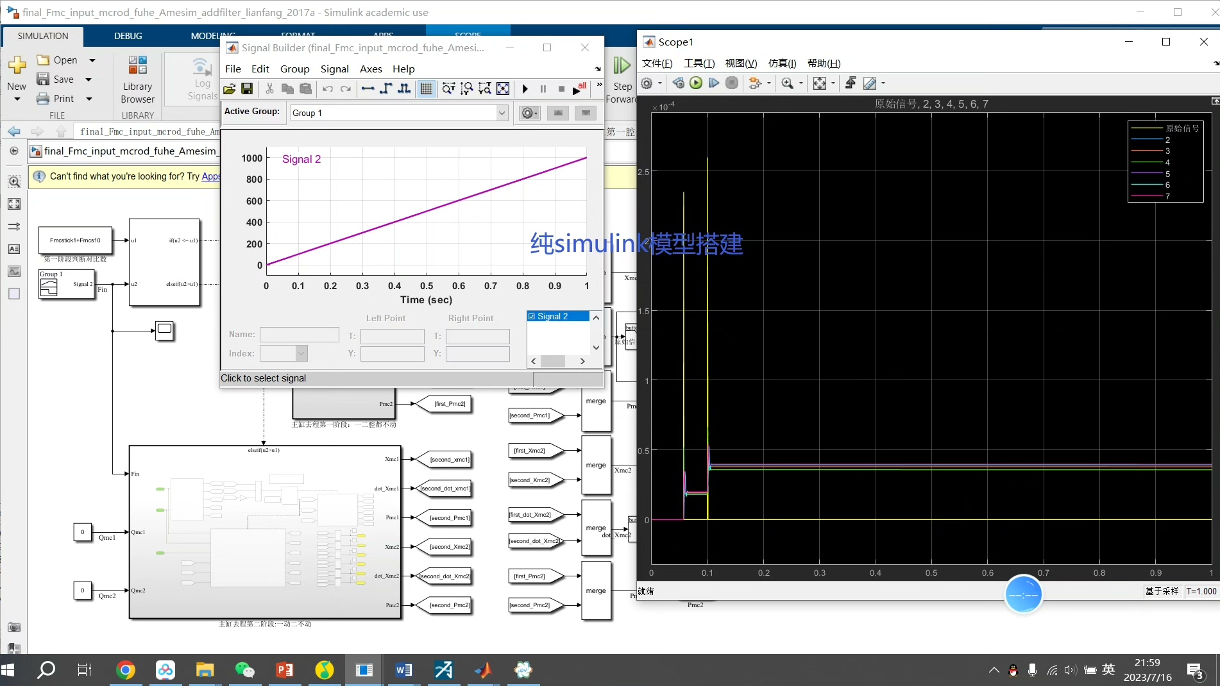Step forward in Scope1 toolbar

click(x=714, y=83)
